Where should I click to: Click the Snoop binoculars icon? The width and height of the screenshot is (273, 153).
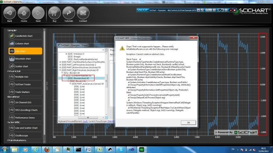click(220, 10)
